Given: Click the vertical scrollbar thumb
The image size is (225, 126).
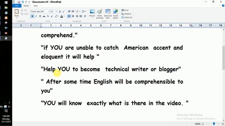Looking at the screenshot, I should pyautogui.click(x=224, y=57).
